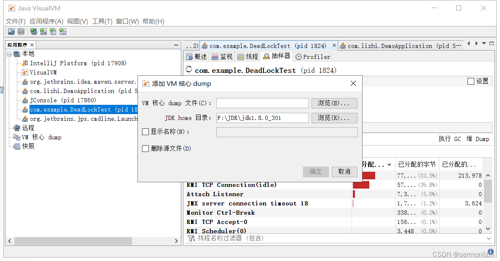Click the 堆 Dump button

(478, 139)
